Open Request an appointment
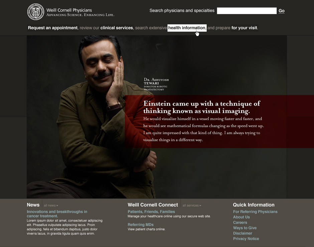Screen dimensions: 314x247 click(53, 28)
